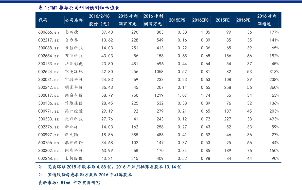The height and width of the screenshot is (190, 302).
Task: Click the 完美环球 share capital footnote
Action: (110, 167)
